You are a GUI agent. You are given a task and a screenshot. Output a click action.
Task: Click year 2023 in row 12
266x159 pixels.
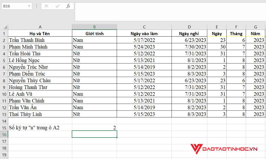[255, 108]
